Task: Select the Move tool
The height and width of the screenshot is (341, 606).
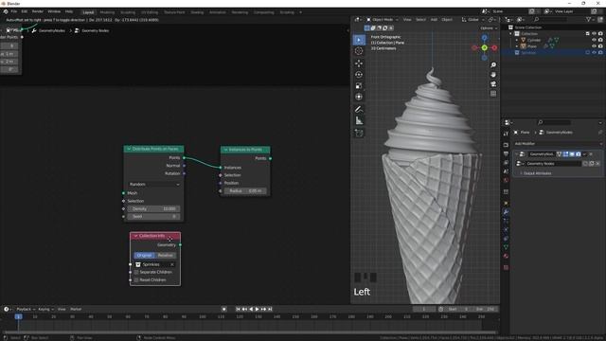Action: [359, 63]
